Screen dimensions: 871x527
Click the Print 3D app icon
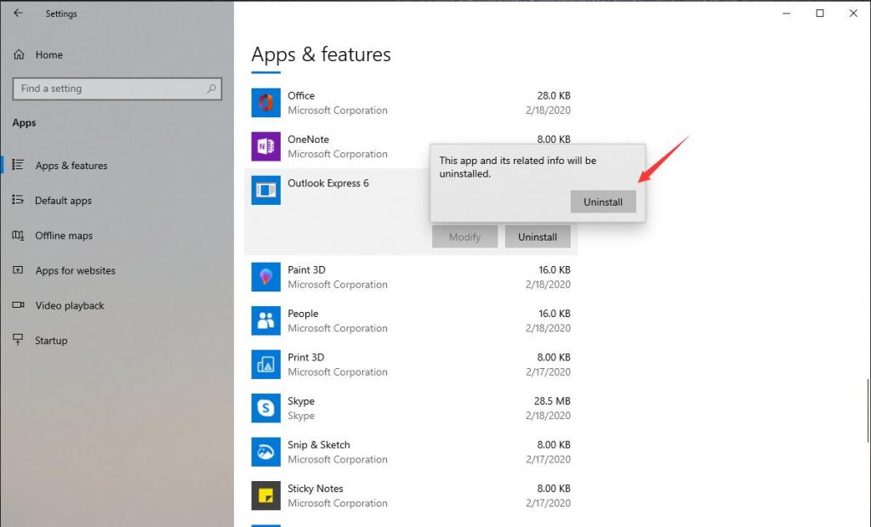click(265, 365)
